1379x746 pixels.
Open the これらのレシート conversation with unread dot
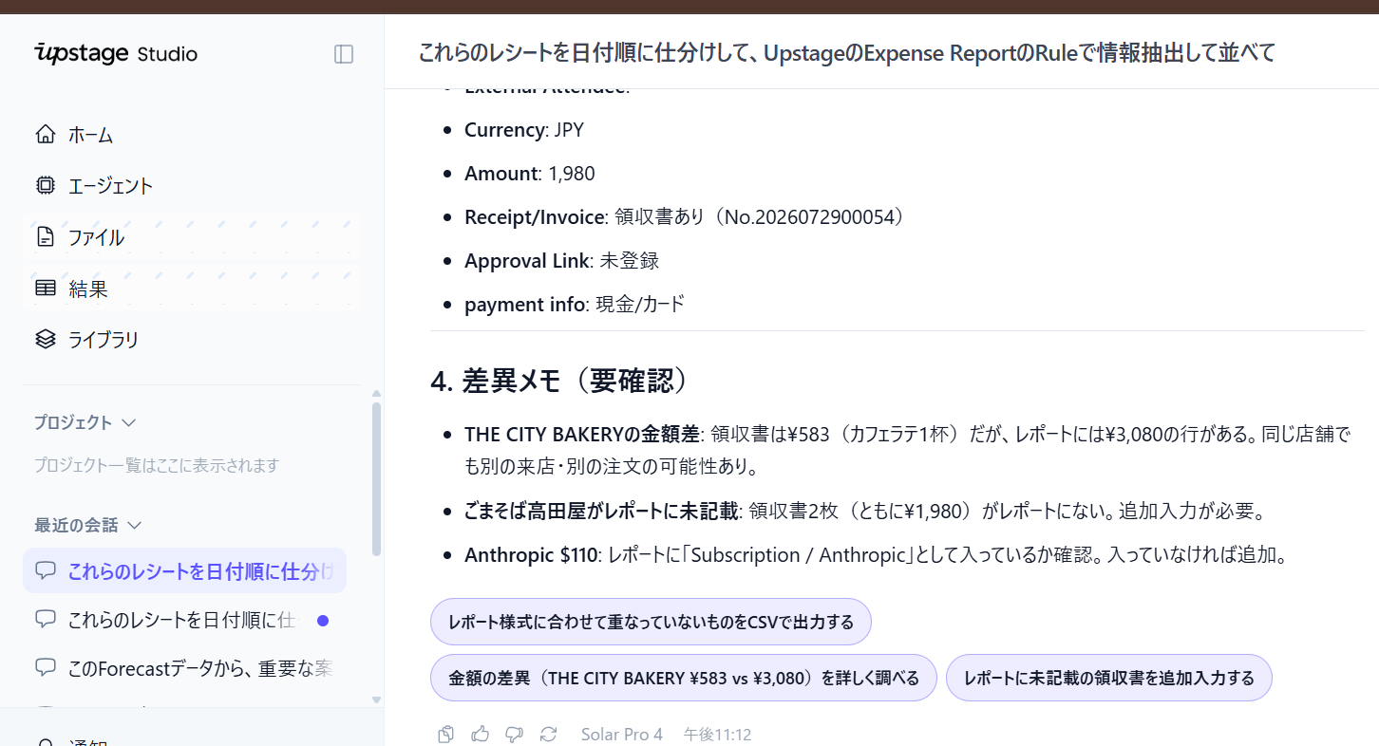[x=184, y=621]
